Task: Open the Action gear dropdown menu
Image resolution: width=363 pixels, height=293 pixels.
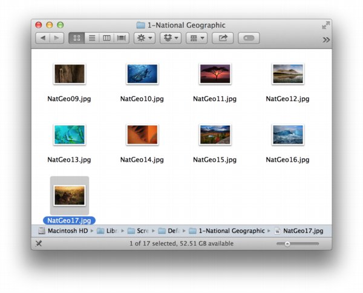Action: coord(144,38)
